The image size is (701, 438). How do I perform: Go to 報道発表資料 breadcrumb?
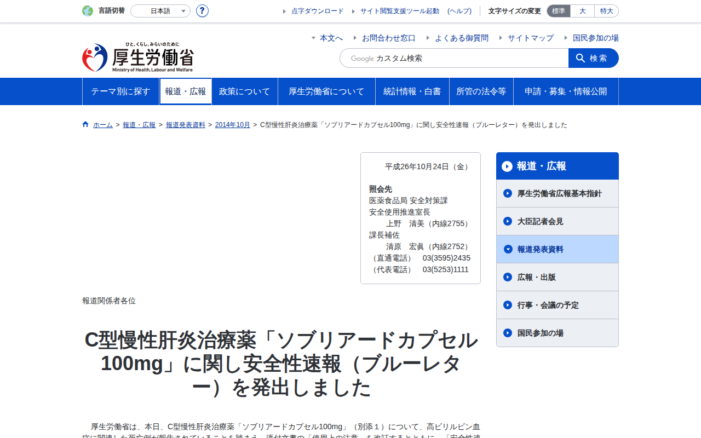186,125
